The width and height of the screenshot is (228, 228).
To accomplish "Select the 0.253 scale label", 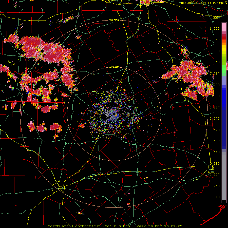I will pos(215,186).
